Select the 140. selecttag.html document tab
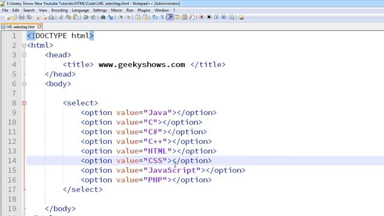Image resolution: width=384 pixels, height=216 pixels. click(x=21, y=26)
